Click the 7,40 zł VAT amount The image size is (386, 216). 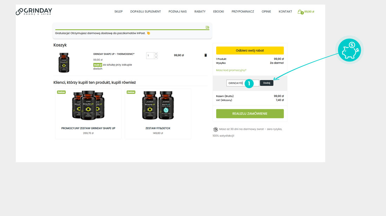280,100
